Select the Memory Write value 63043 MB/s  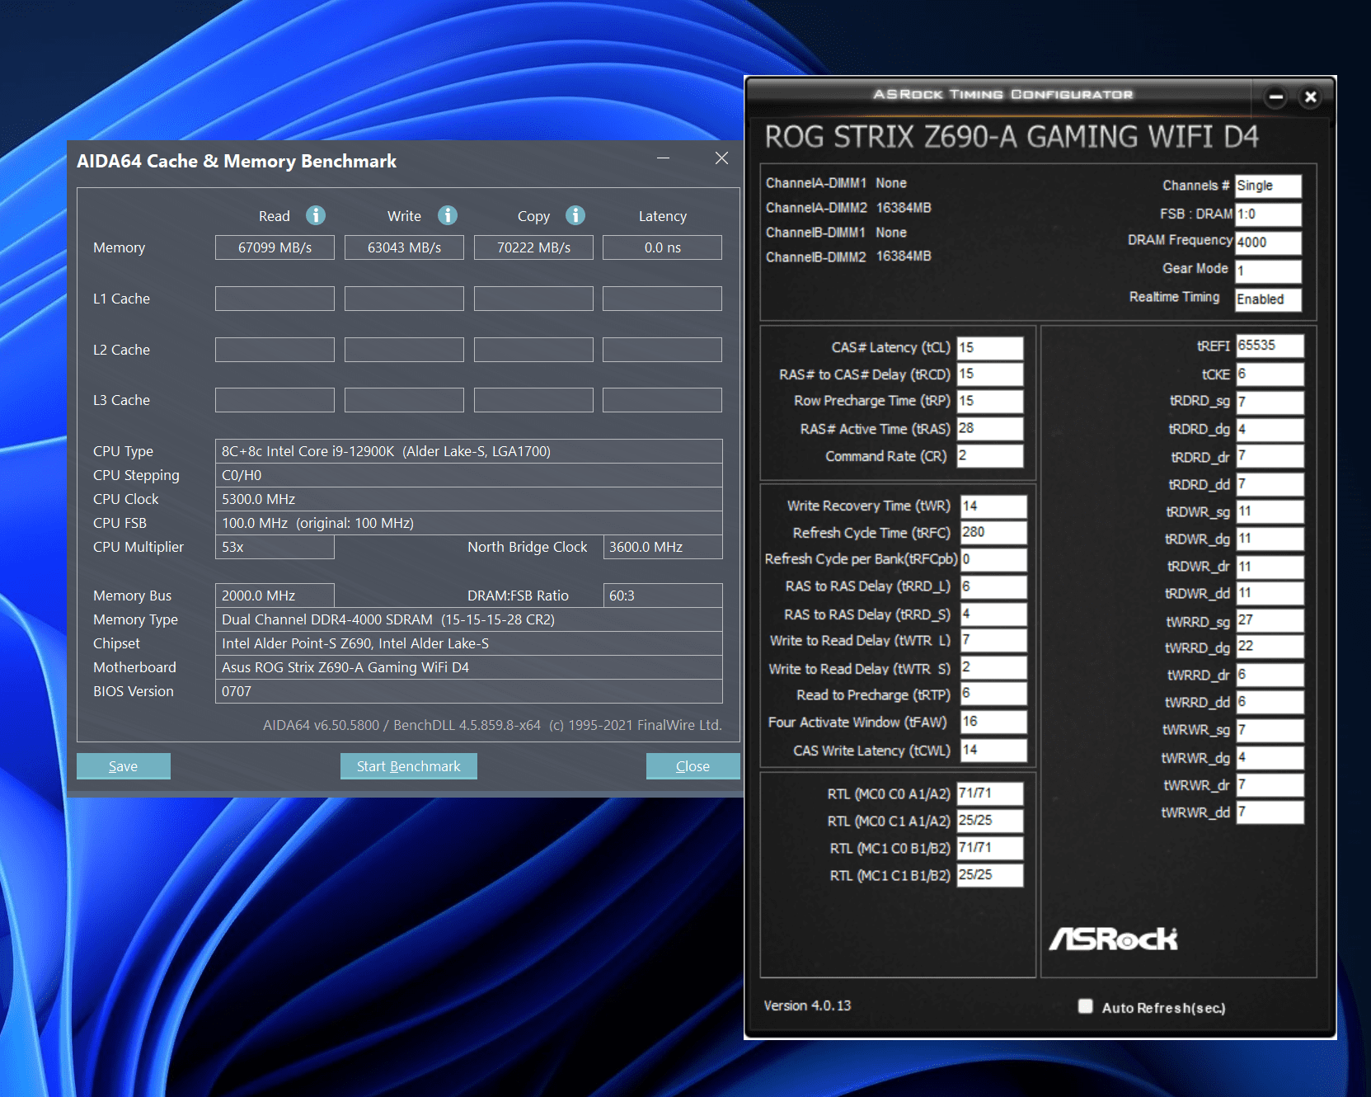pos(404,247)
